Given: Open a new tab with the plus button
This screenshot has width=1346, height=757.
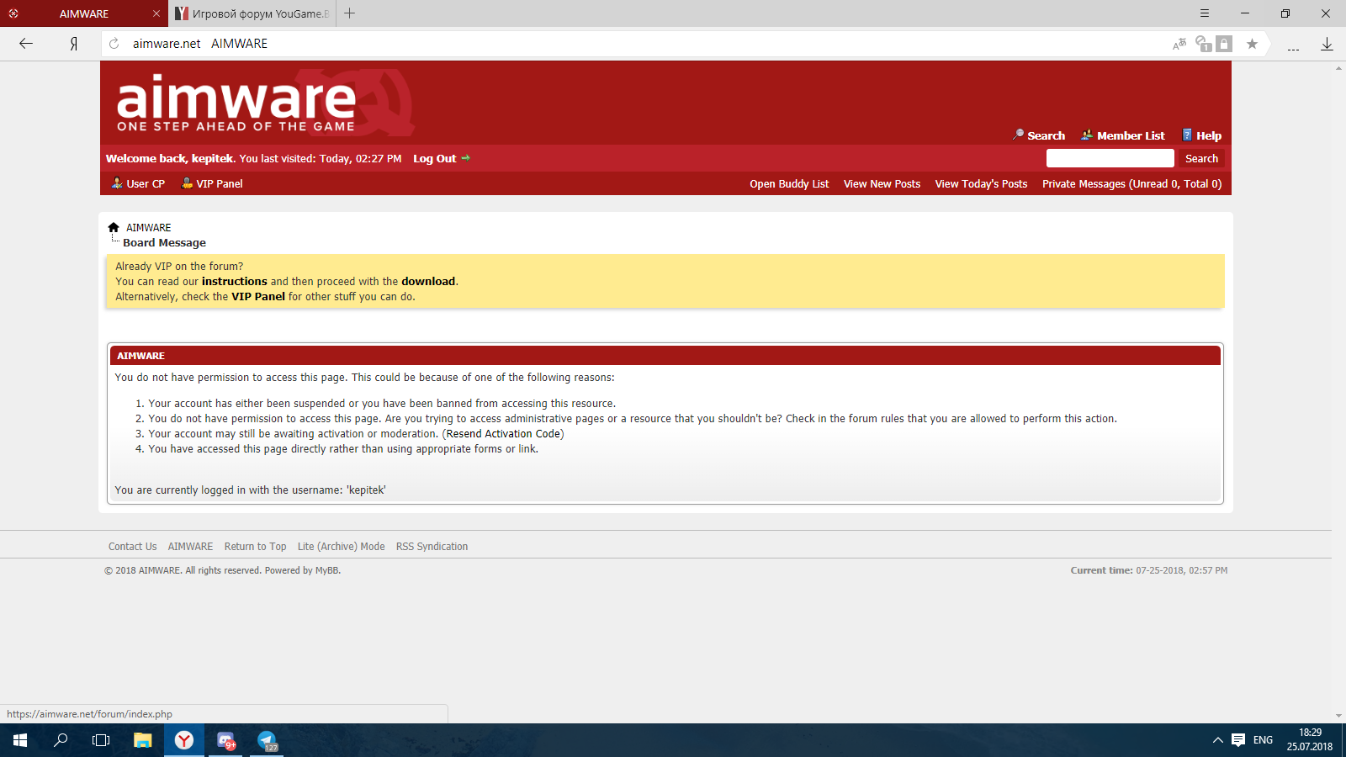Looking at the screenshot, I should tap(350, 13).
